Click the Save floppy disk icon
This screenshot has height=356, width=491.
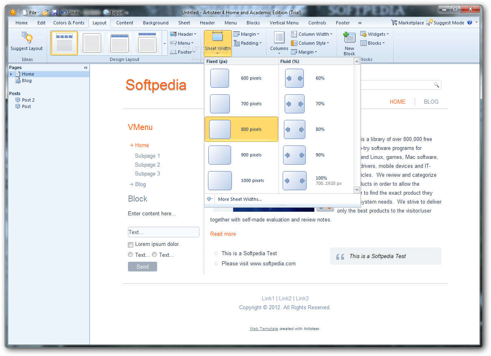[55, 13]
